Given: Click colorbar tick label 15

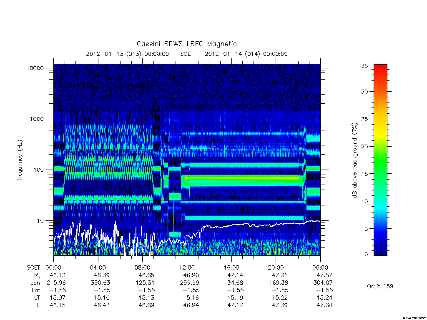Looking at the screenshot, I should (364, 174).
